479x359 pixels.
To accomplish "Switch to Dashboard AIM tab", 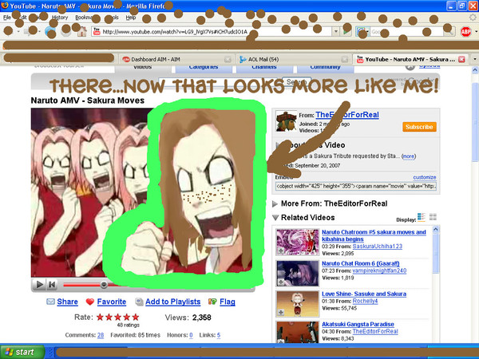I will click(x=176, y=59).
